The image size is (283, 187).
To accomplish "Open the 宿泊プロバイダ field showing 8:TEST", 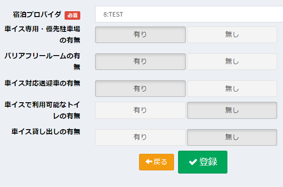I will click(189, 14).
